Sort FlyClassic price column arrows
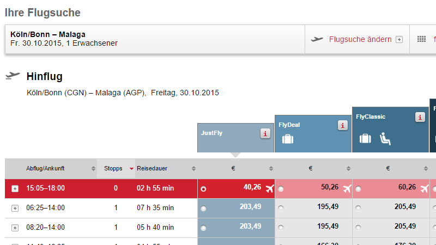Screen dimensions: 436x245 [426, 169]
